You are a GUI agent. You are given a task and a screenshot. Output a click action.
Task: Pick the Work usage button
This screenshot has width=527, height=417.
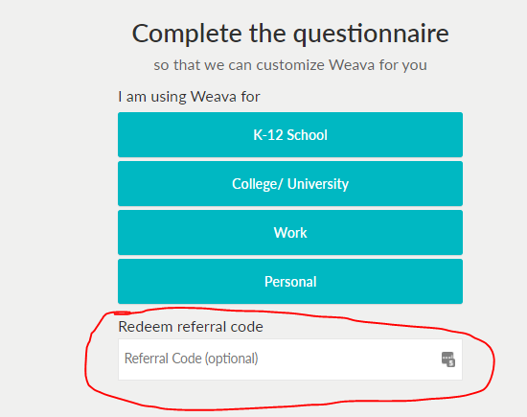point(290,232)
